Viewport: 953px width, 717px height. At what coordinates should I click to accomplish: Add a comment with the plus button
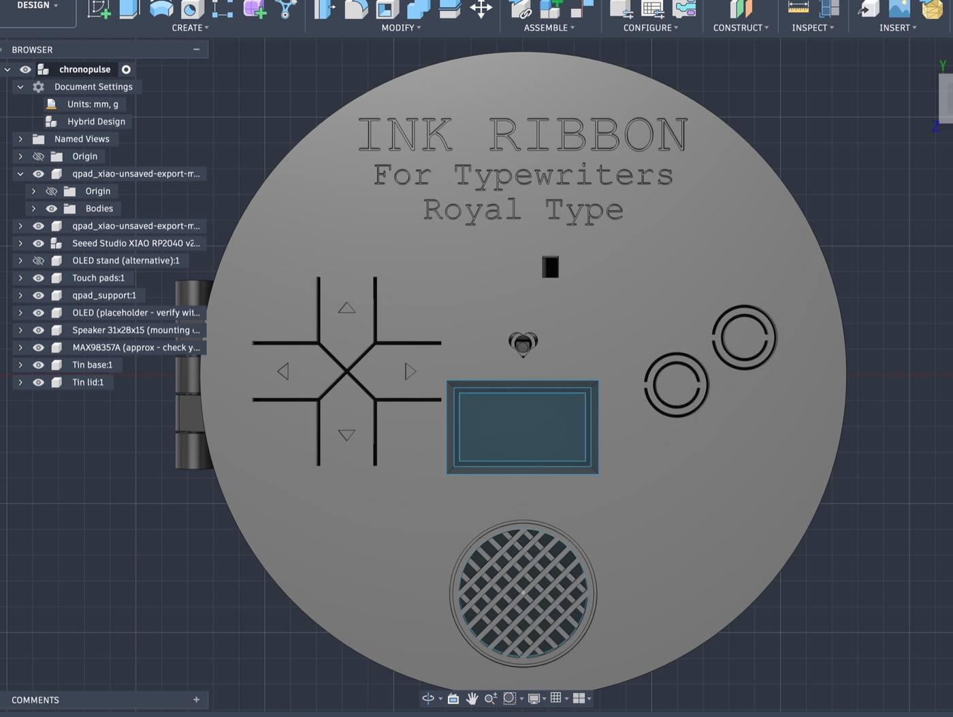tap(196, 699)
